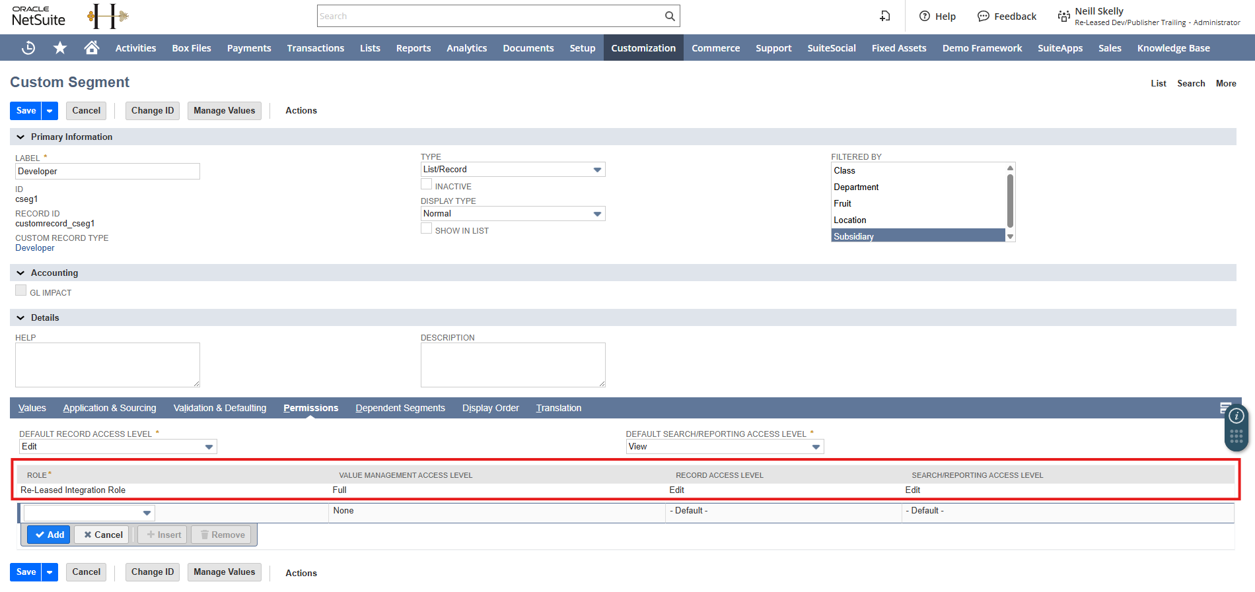Click the Feedback speech bubble icon
Screen dimensions: 1255x592
click(x=984, y=16)
